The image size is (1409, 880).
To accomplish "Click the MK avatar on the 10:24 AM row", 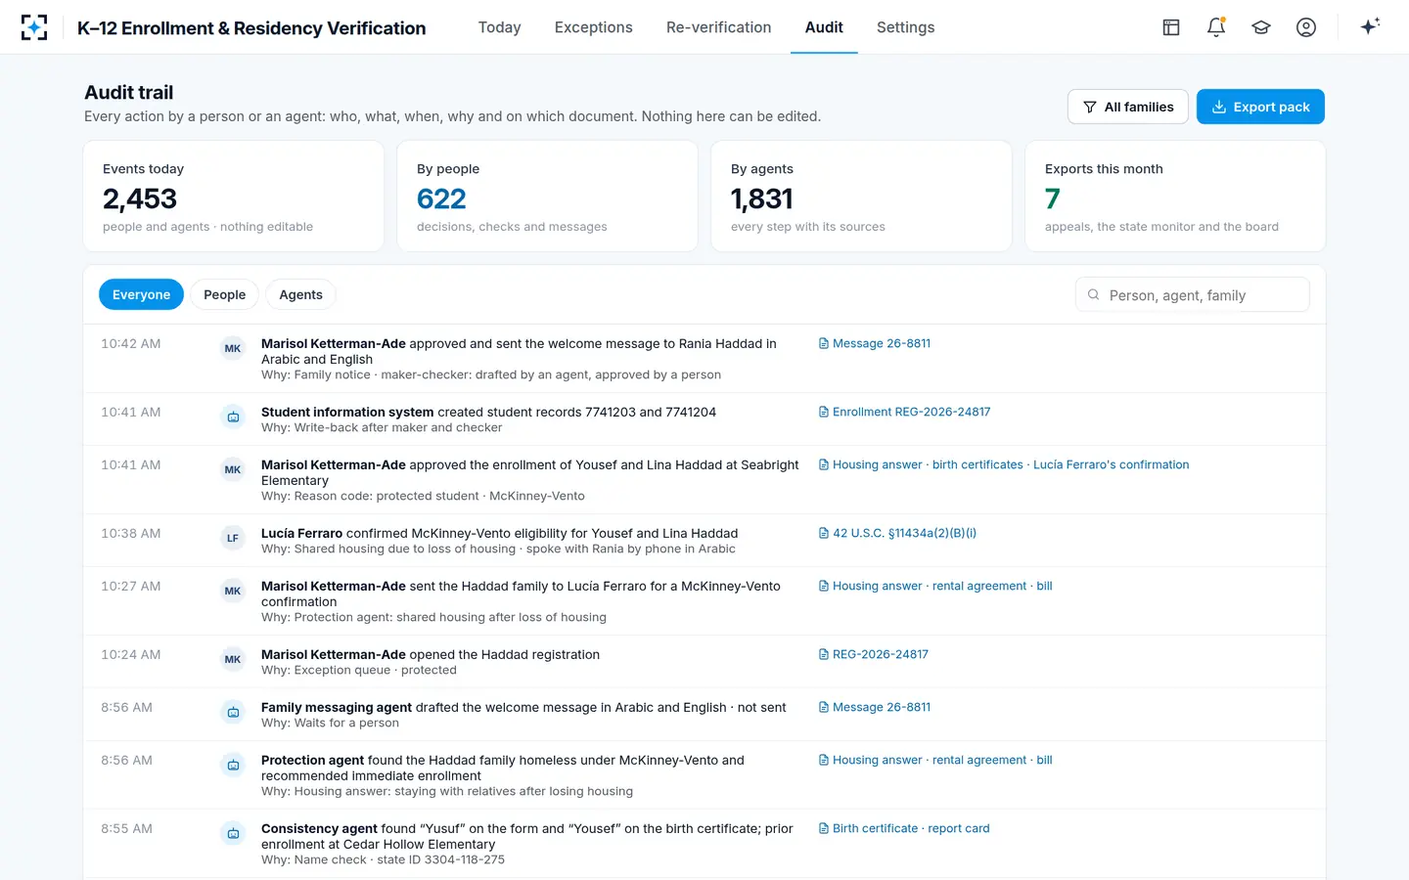I will point(233,659).
